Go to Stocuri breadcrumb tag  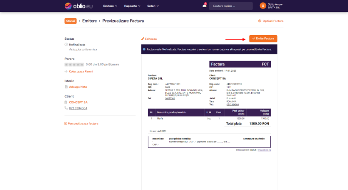point(70,21)
